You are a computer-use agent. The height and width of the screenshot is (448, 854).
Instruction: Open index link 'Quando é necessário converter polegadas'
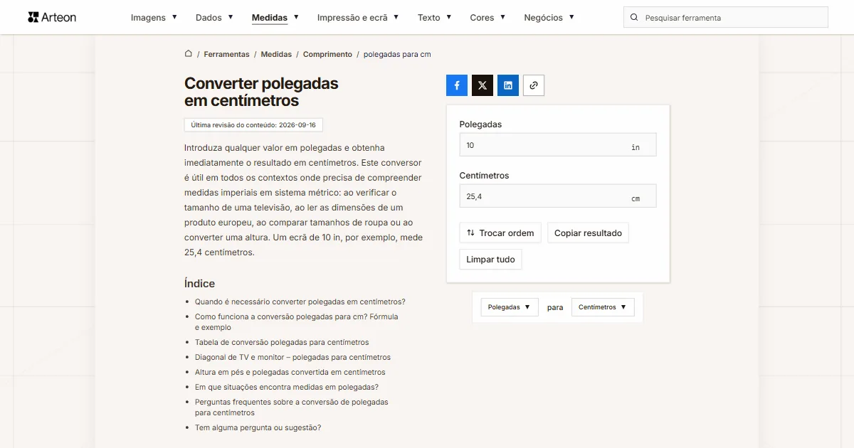click(x=300, y=302)
